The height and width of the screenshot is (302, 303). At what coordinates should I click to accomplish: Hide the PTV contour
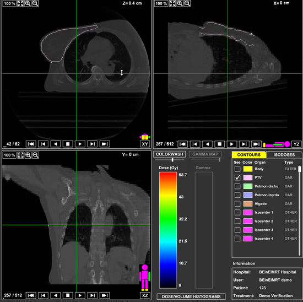pyautogui.click(x=237, y=177)
